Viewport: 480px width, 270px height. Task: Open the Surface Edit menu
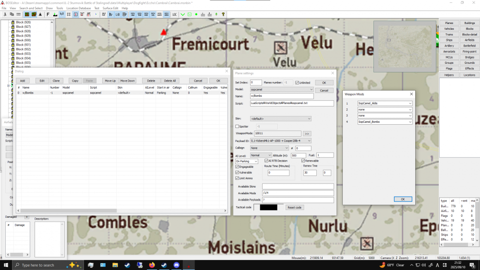point(110,8)
